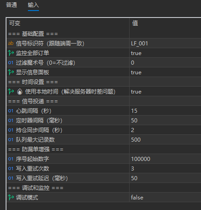201x210 pixels.
Task: Select the 写入重试延迟 (毫秒) label
Action: pos(42,178)
